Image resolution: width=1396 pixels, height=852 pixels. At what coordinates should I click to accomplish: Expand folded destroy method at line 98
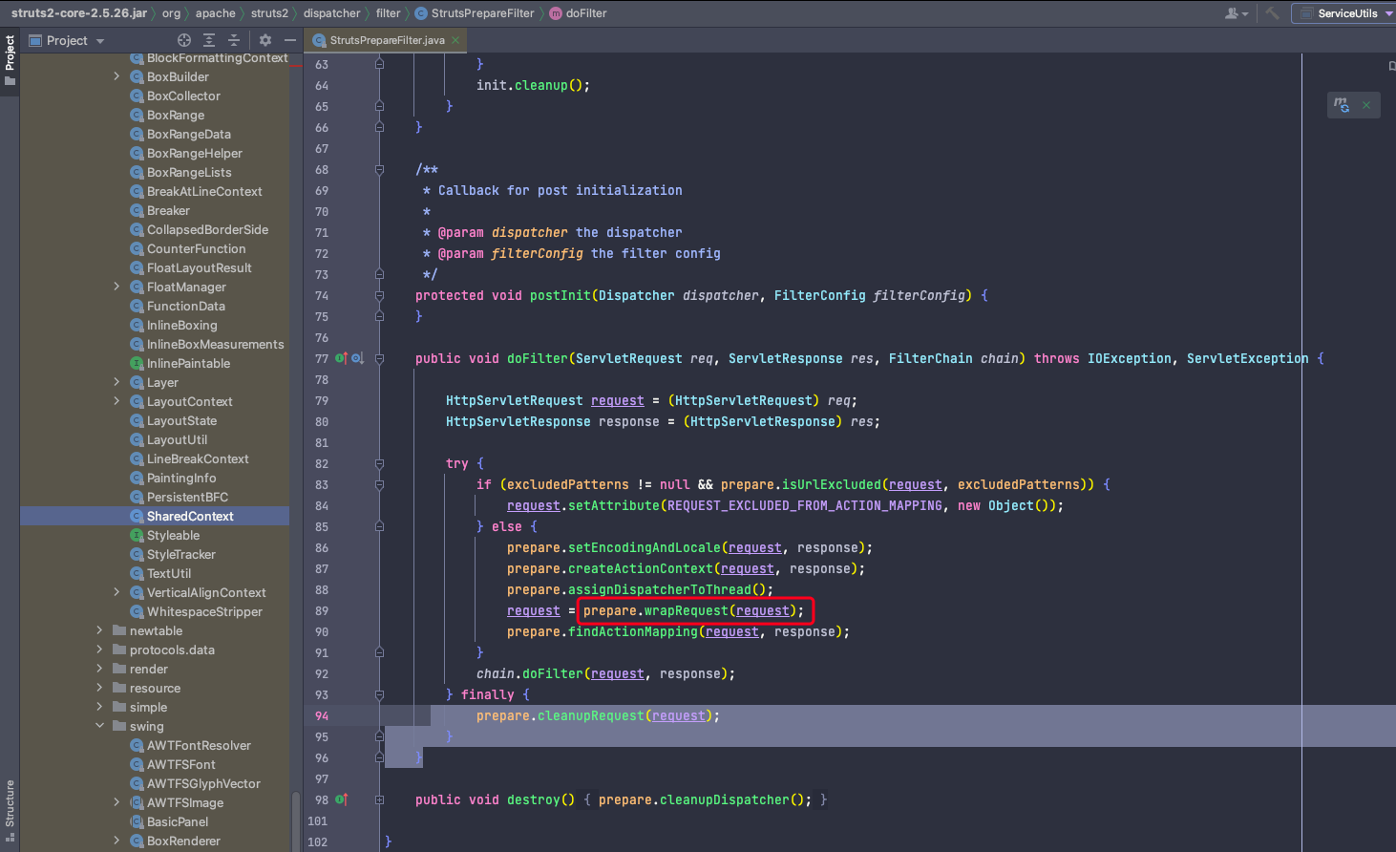pyautogui.click(x=379, y=800)
